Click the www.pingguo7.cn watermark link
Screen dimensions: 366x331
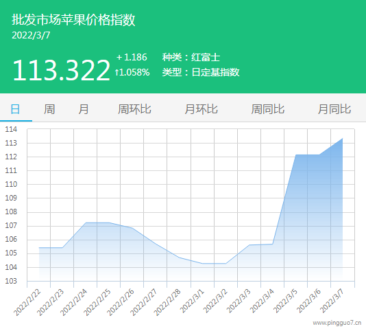point(337,323)
